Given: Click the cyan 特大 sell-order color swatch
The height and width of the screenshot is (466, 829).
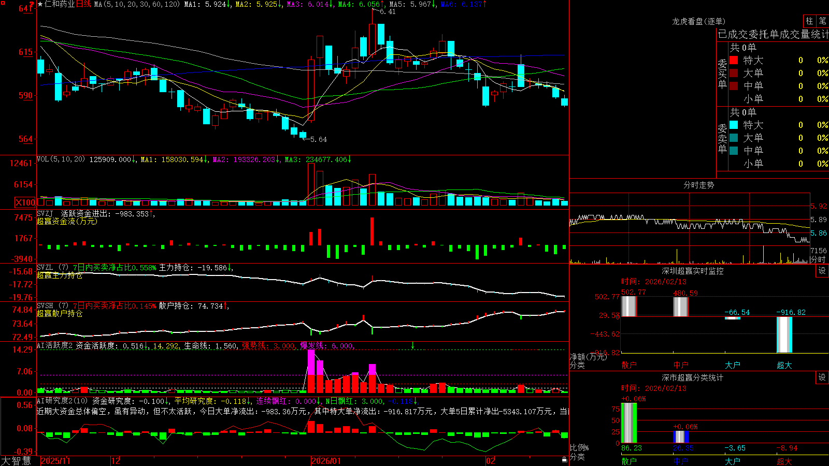Looking at the screenshot, I should point(734,125).
